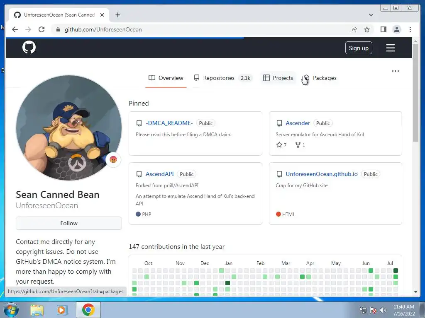Open the -DMCA_README- pinned repository
Viewport: 425px width, 318px height.
coord(169,123)
